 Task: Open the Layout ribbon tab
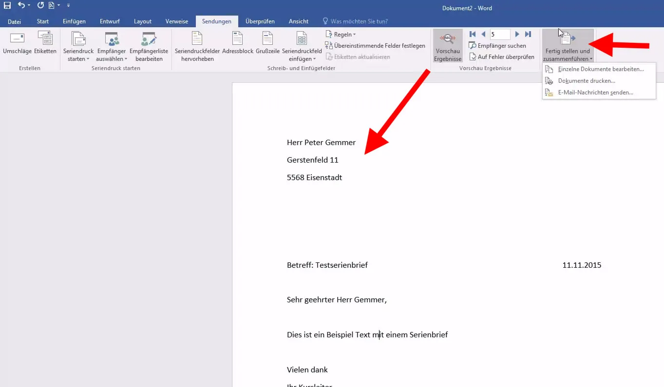(143, 21)
